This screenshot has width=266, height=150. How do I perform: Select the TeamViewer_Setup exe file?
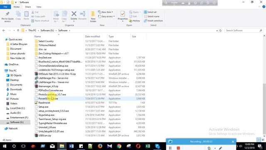(52, 119)
